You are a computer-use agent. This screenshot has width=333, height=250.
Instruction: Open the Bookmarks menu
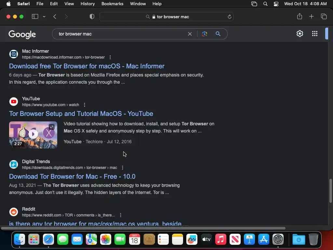tap(112, 4)
